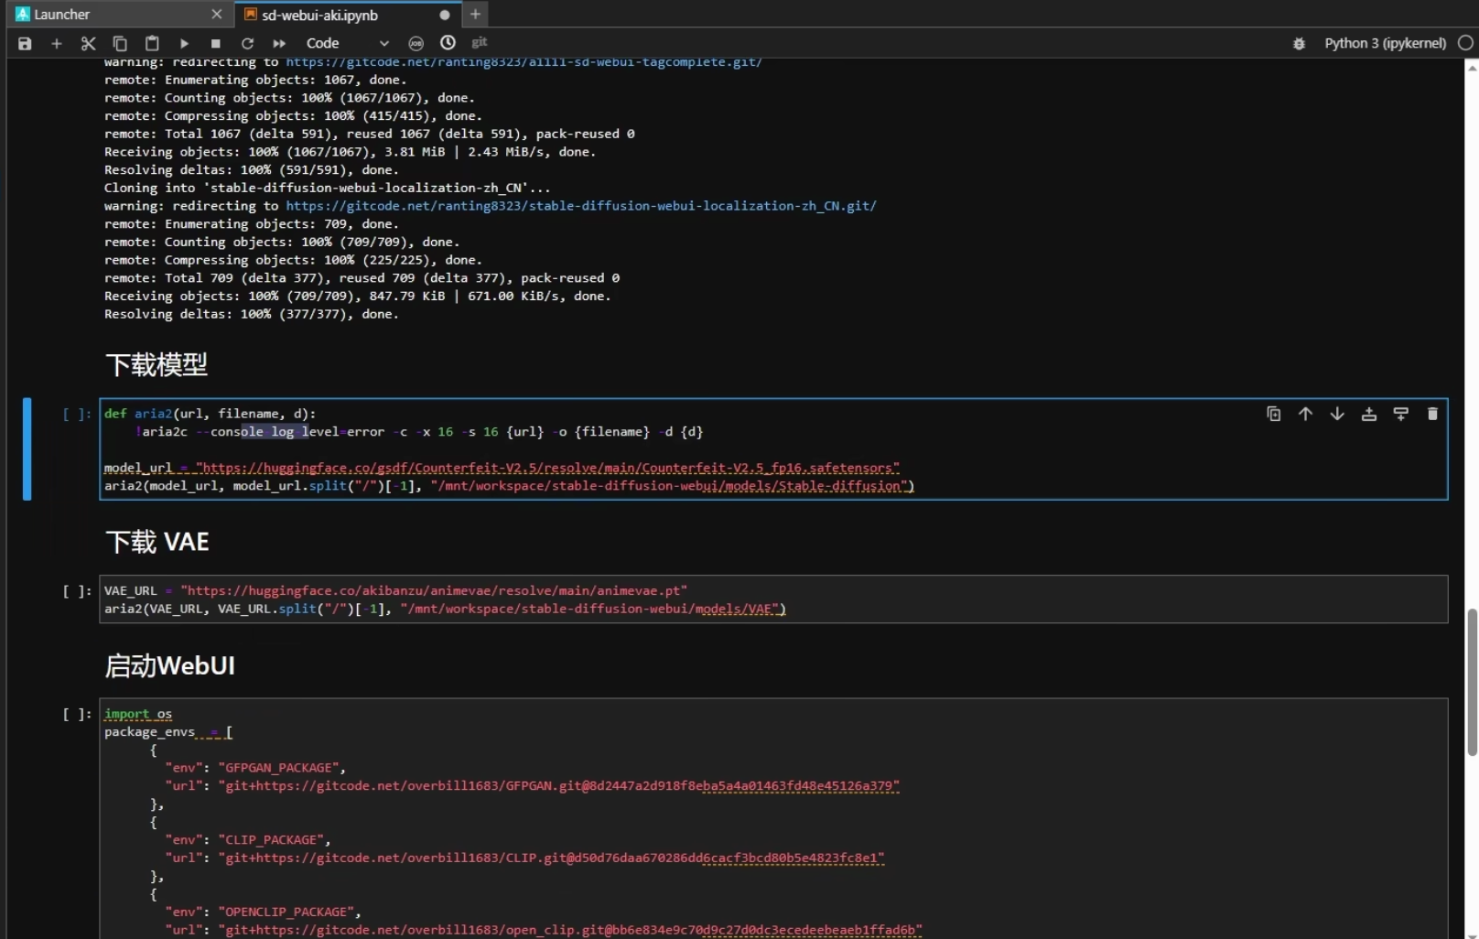Click the git toolbar button
This screenshot has width=1479, height=939.
480,42
